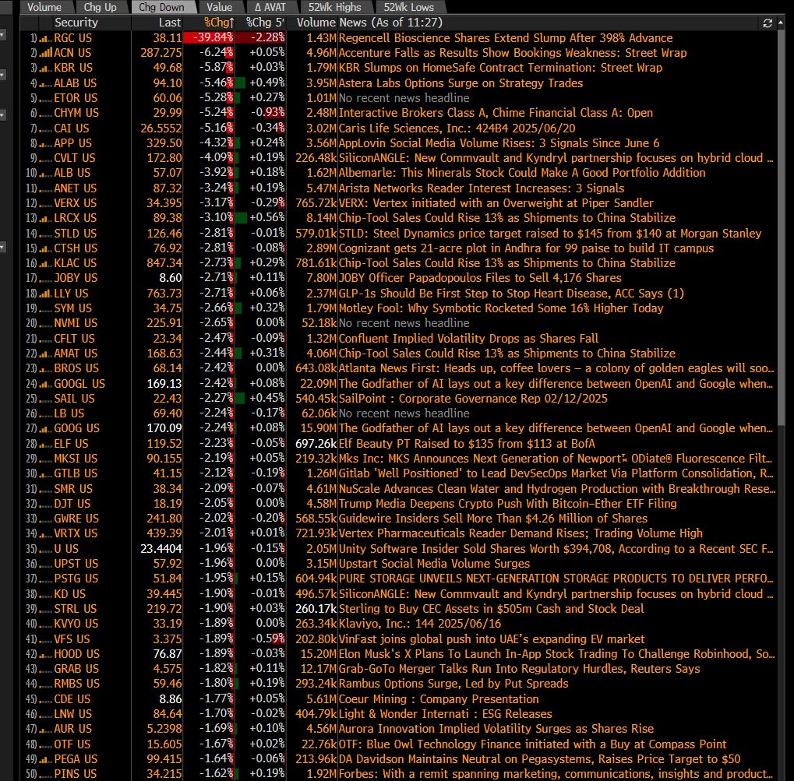This screenshot has height=781, width=794.
Task: Open the Sterling to Buy CEC Assets headline
Action: coord(491,609)
